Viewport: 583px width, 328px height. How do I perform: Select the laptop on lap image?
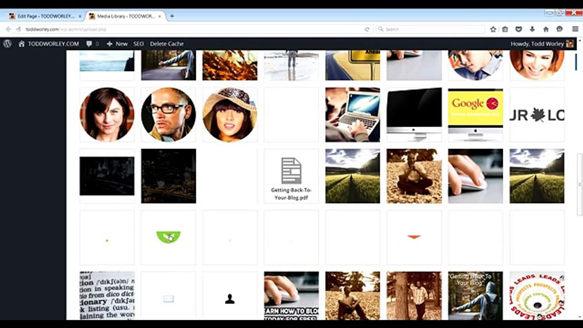tap(353, 115)
